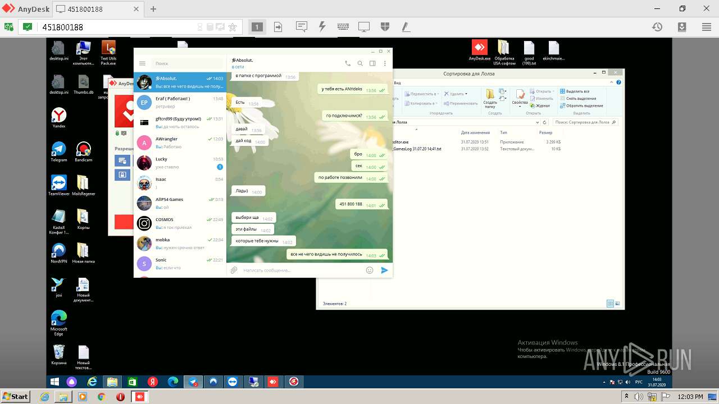Click Создать папку in Explorer ribbon
This screenshot has height=404, width=719.
(x=490, y=98)
